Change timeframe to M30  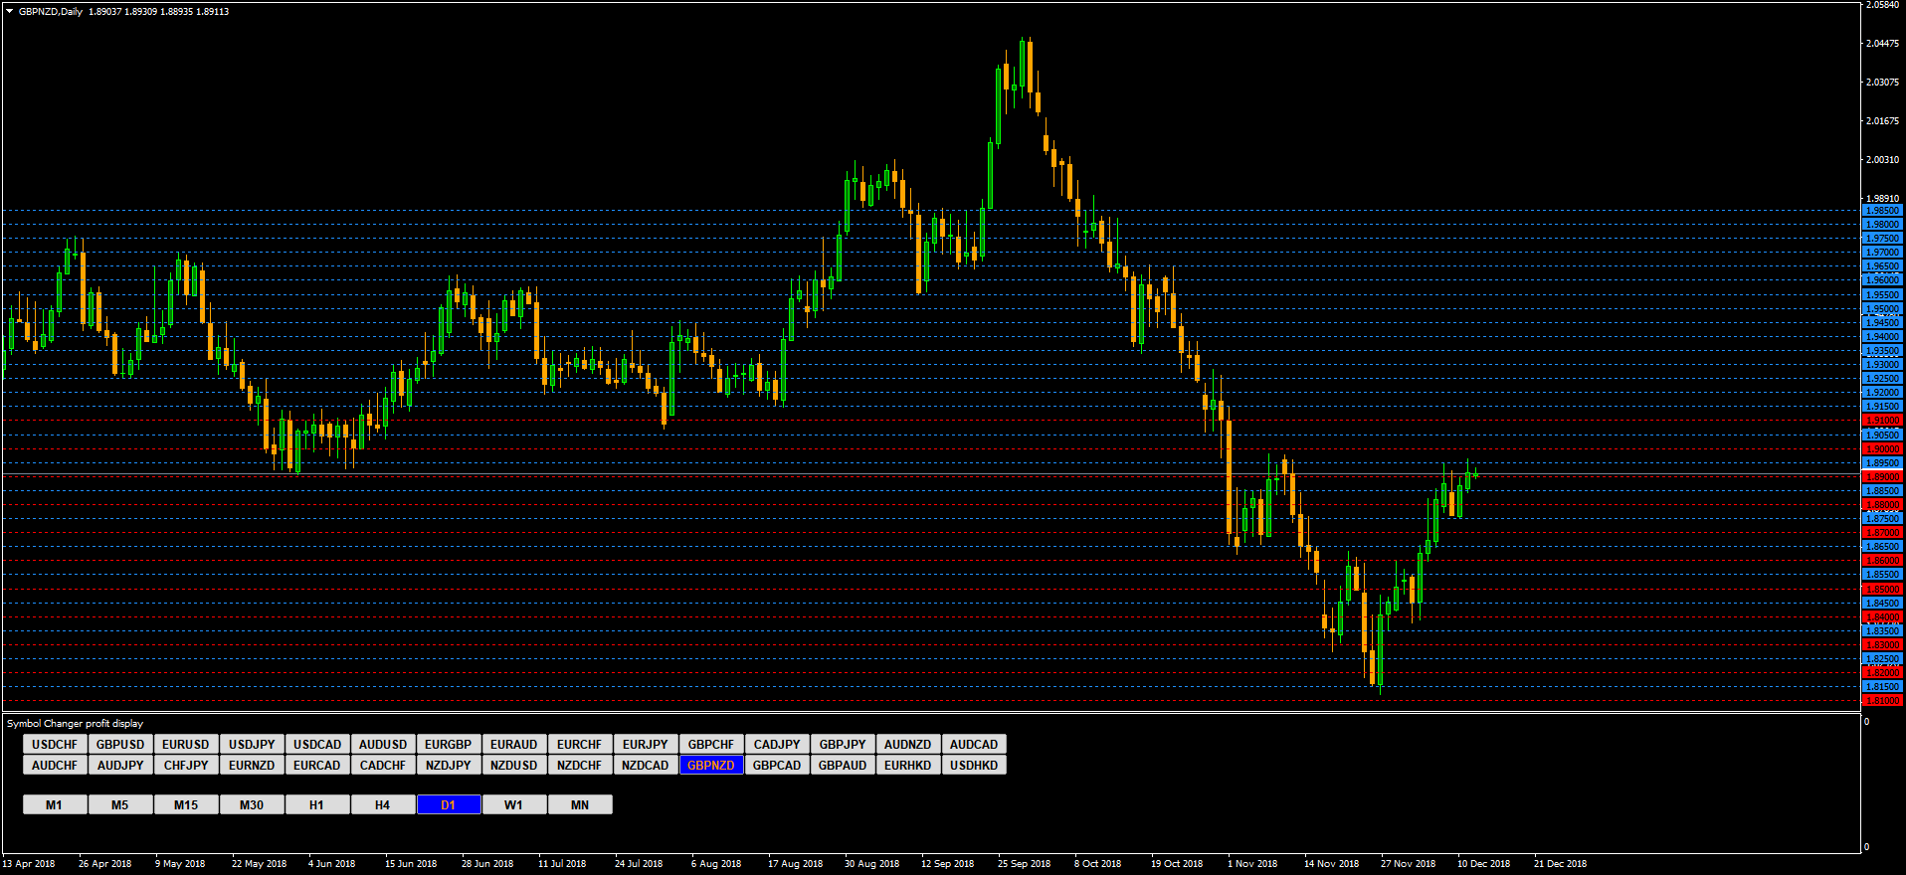[252, 805]
